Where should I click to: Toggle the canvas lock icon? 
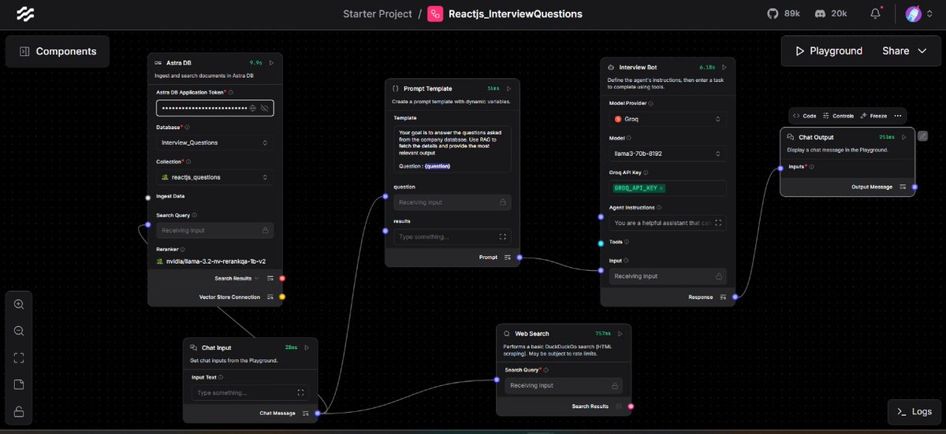(19, 411)
